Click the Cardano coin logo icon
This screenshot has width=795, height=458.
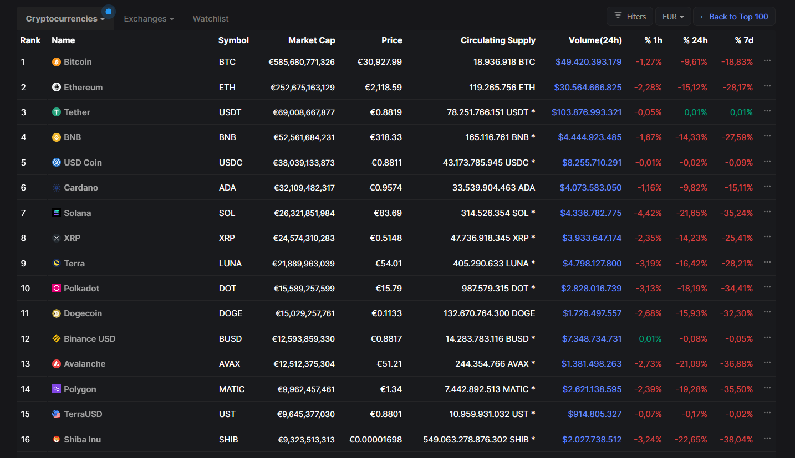coord(57,188)
